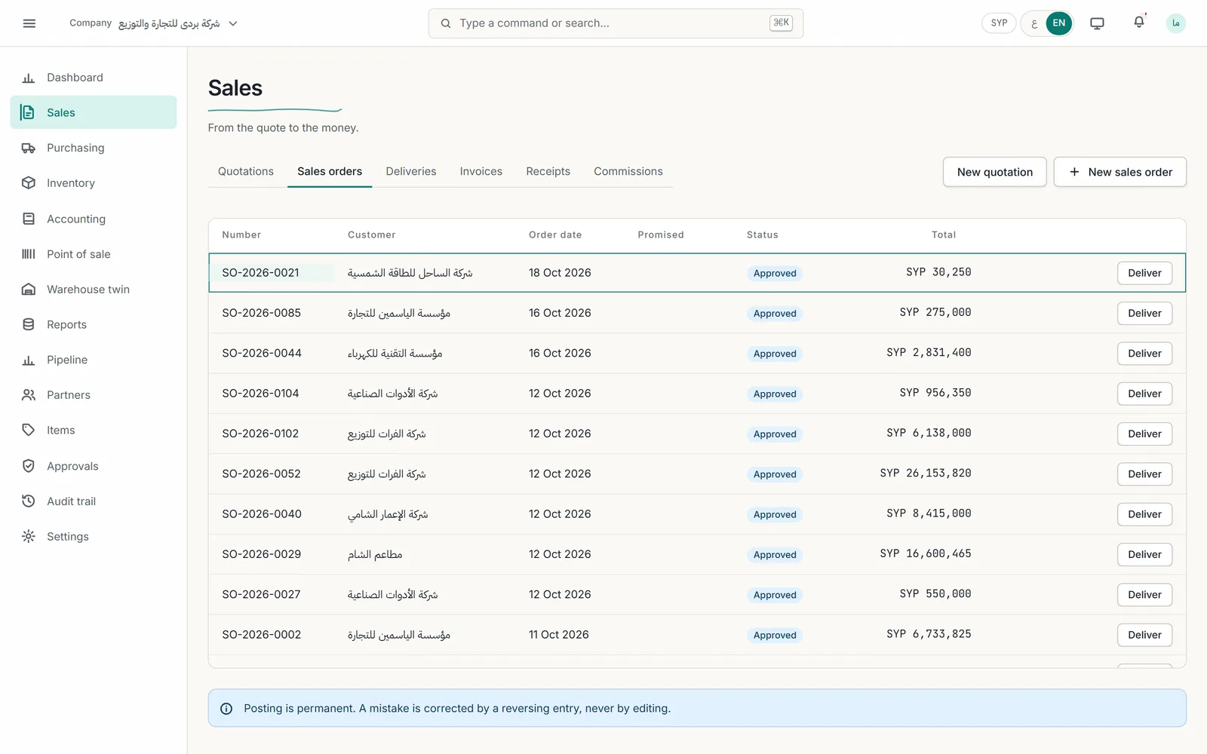Deliver order SO-2026-0029
Image resolution: width=1207 pixels, height=754 pixels.
1144,554
